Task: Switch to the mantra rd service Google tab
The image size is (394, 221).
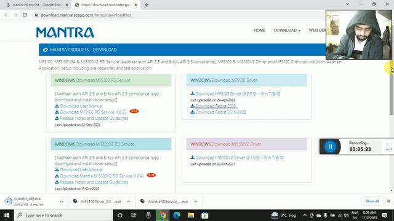Action: pyautogui.click(x=37, y=5)
